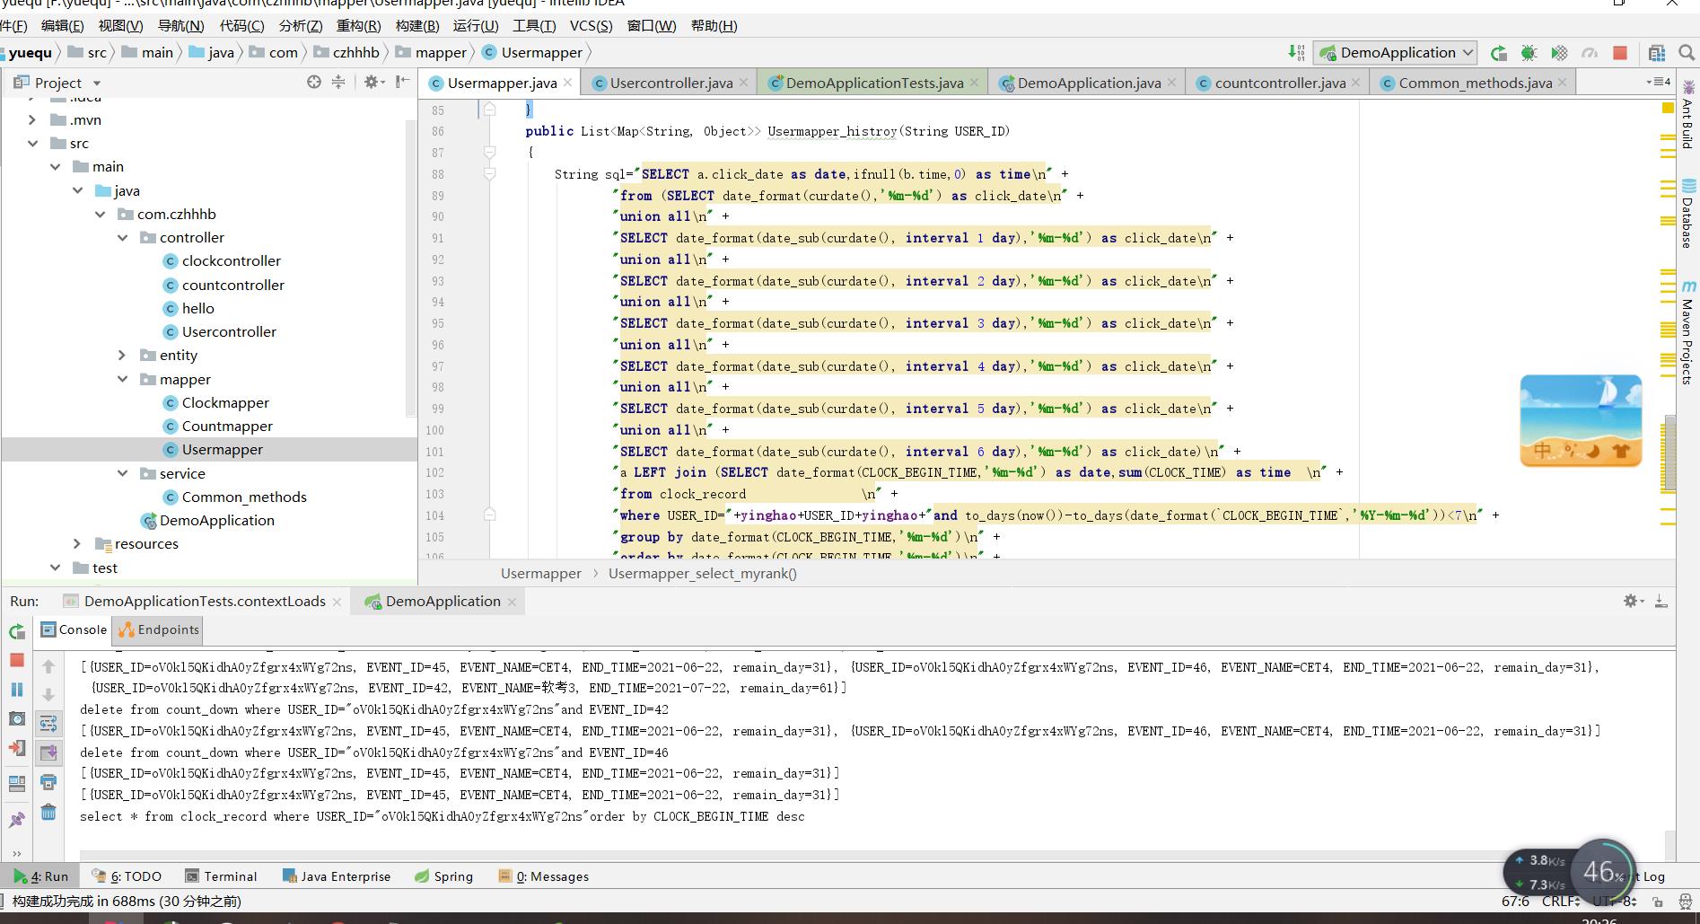The image size is (1700, 924).
Task: Hide the Run tool window
Action: [1661, 601]
